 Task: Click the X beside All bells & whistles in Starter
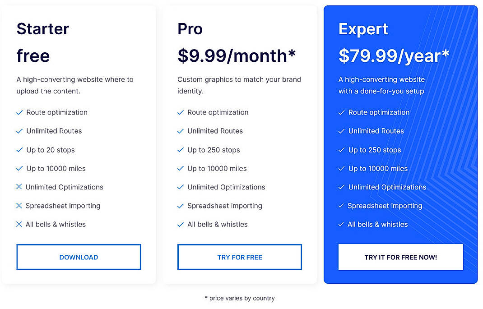(x=20, y=224)
